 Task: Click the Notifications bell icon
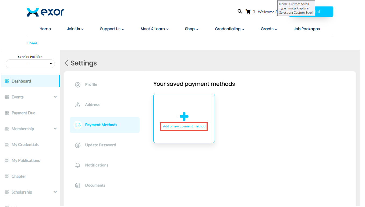(78, 165)
